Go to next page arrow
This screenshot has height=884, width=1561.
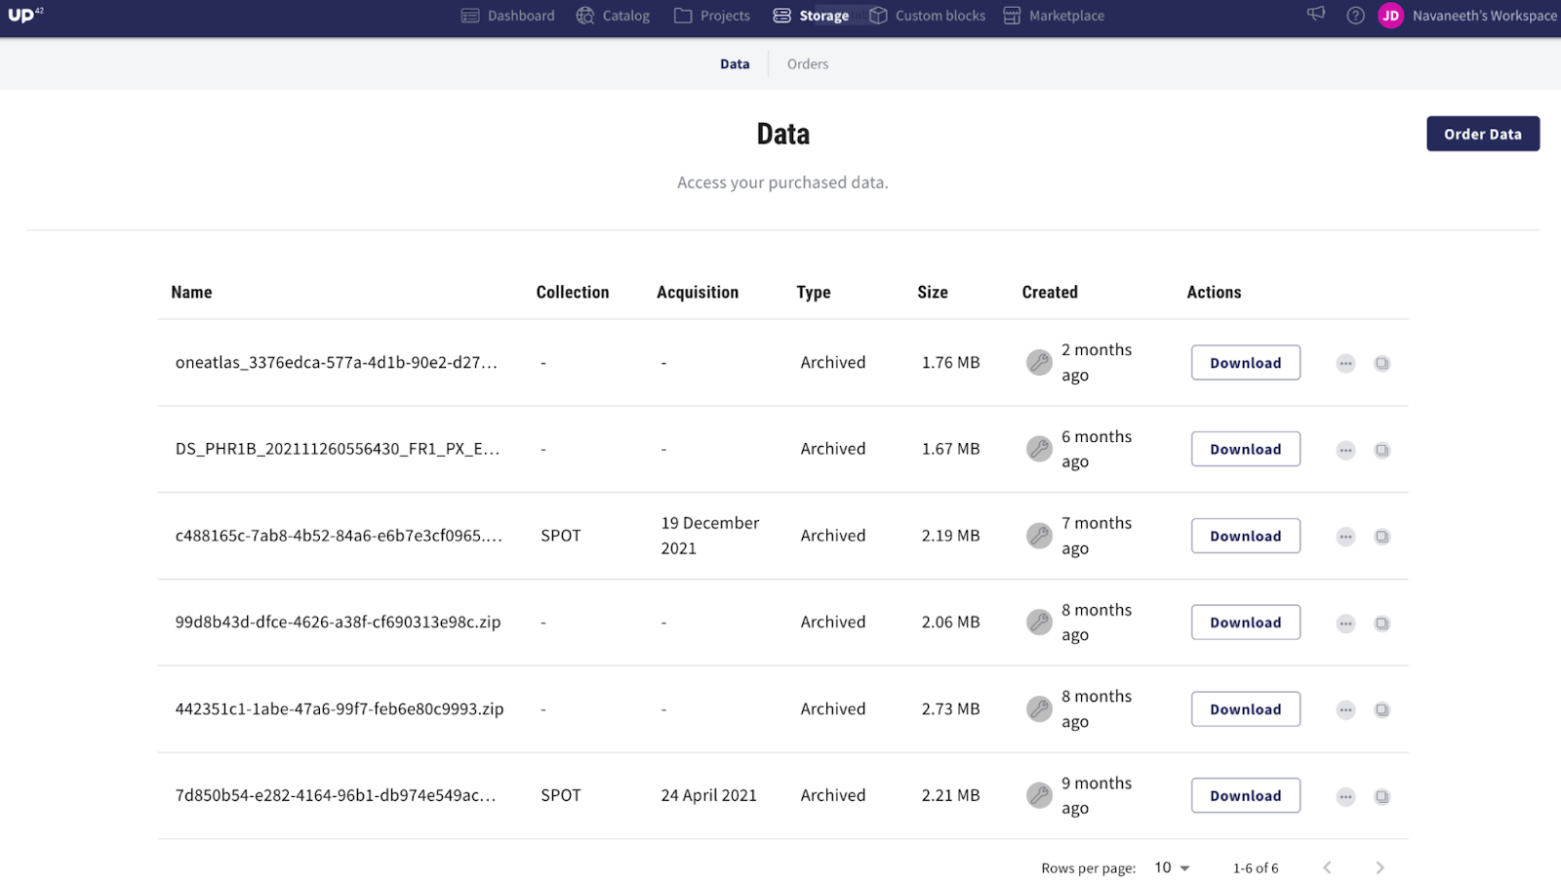point(1380,867)
